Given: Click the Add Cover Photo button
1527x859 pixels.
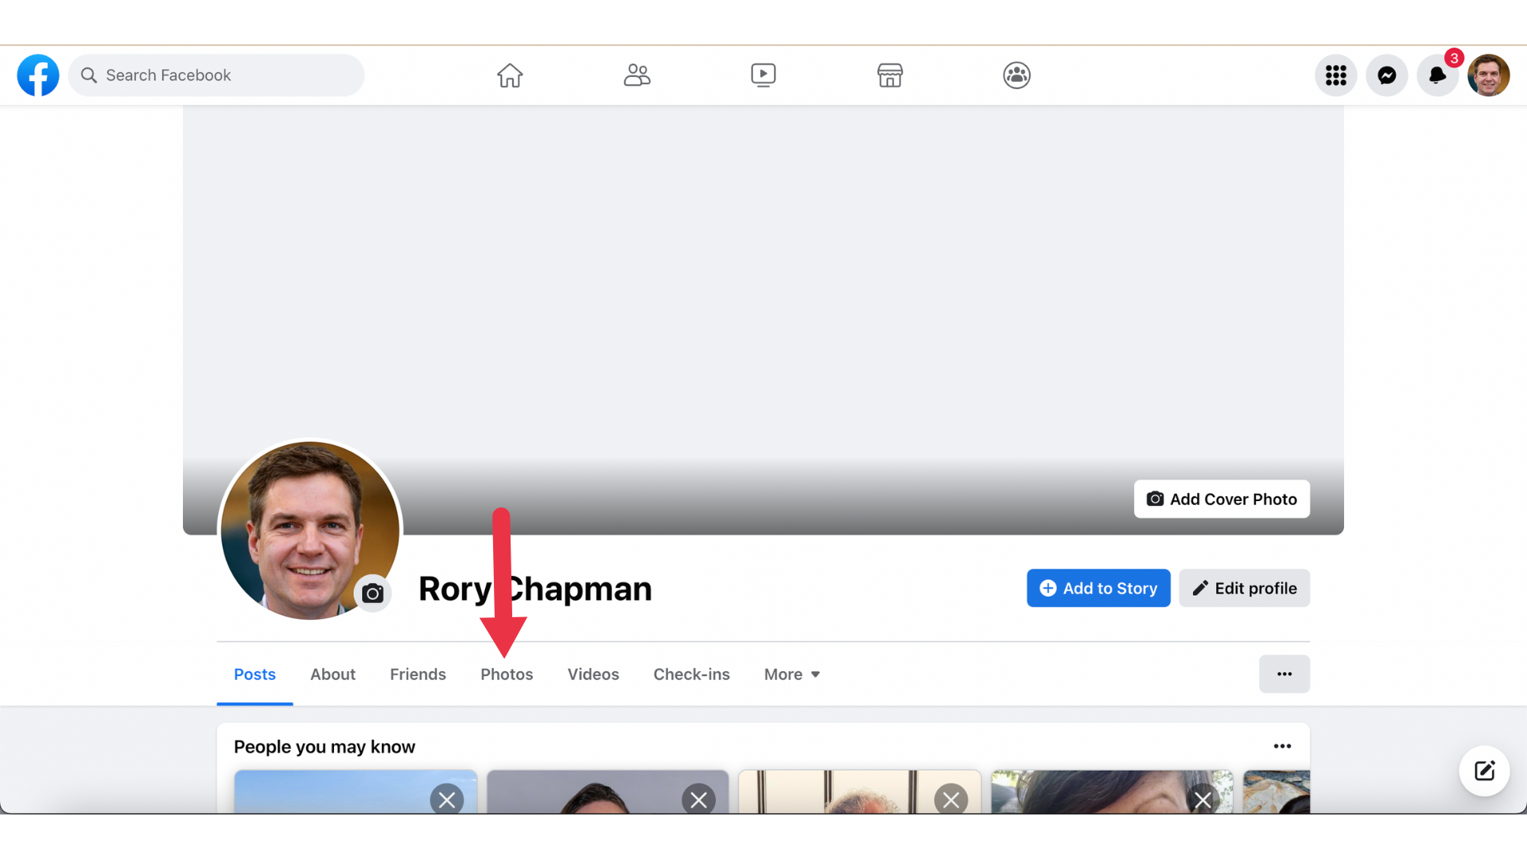Looking at the screenshot, I should click(1222, 498).
